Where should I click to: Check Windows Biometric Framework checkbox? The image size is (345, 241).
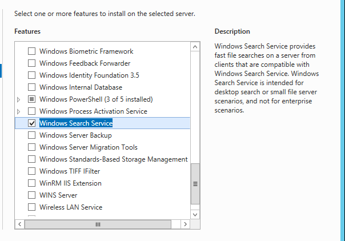click(x=31, y=51)
